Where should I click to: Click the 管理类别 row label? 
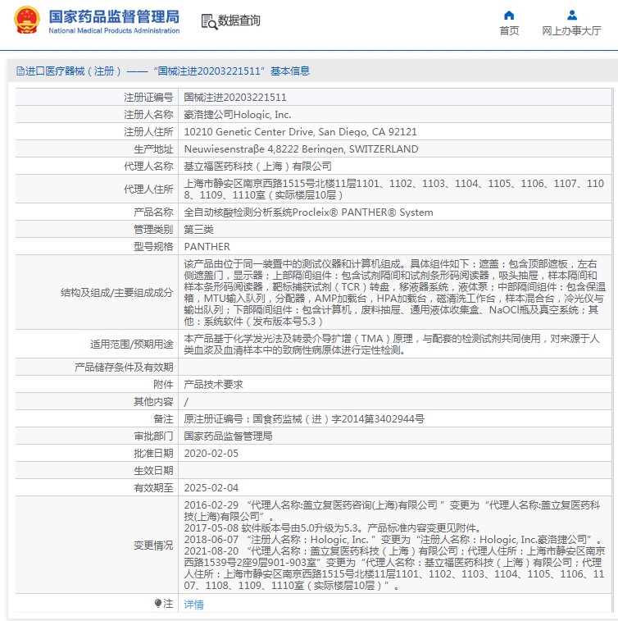[153, 230]
